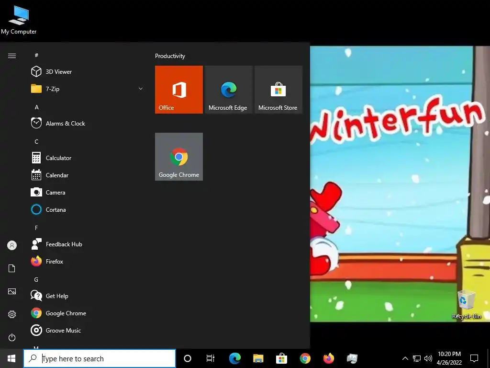Open the Power options icon
Screen dimensions: 490x368
point(12,337)
